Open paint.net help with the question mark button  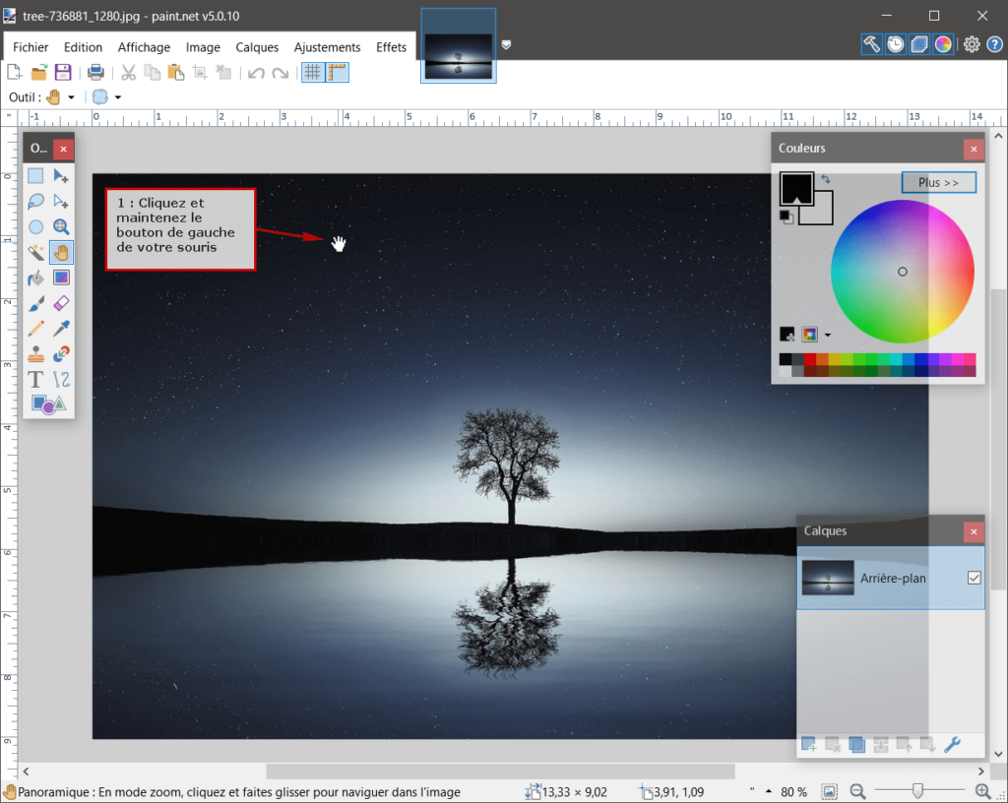pyautogui.click(x=995, y=43)
